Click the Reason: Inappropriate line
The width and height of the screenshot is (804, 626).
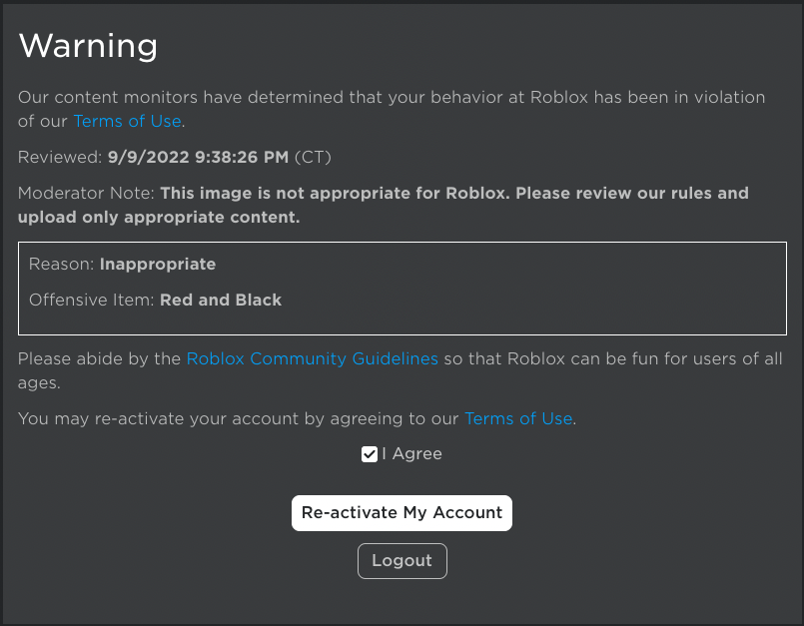point(122,264)
